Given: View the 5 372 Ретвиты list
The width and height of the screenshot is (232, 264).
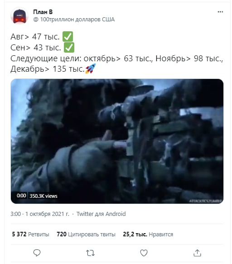Looking at the screenshot, I should [x=30, y=234].
